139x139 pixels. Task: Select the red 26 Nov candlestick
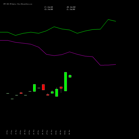point(43,87)
